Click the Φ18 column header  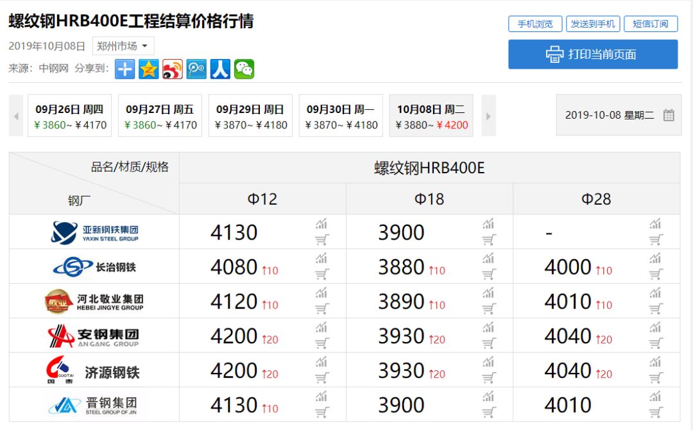click(429, 200)
